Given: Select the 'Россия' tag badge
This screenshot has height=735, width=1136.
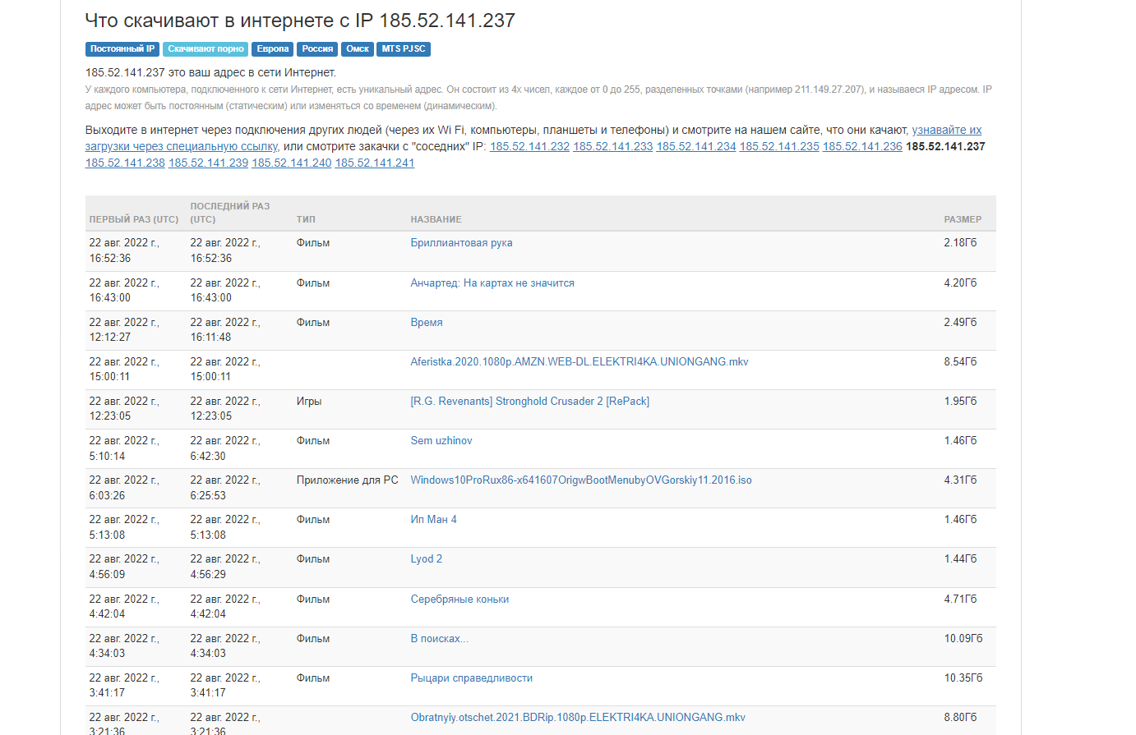Looking at the screenshot, I should click(x=317, y=49).
